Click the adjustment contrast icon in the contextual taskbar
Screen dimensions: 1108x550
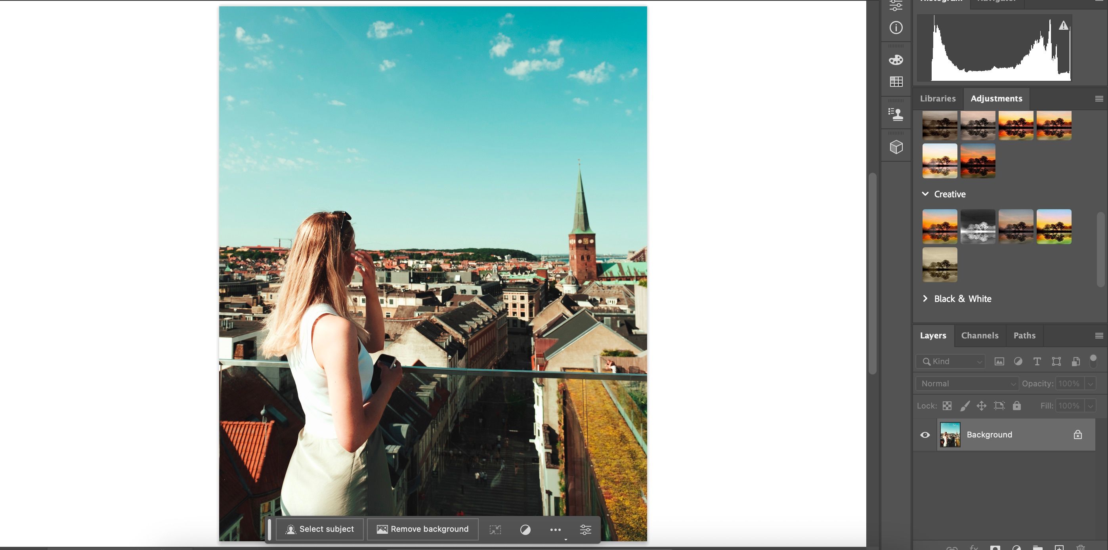(x=525, y=529)
